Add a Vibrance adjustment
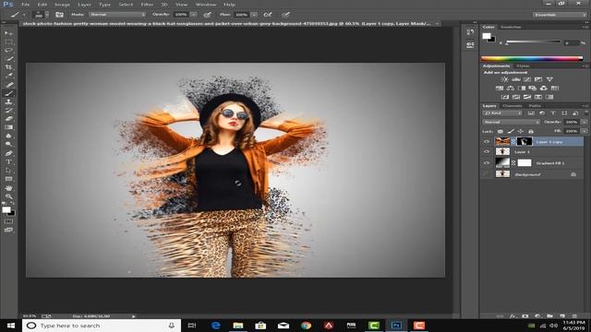591x332 pixels. [x=549, y=79]
